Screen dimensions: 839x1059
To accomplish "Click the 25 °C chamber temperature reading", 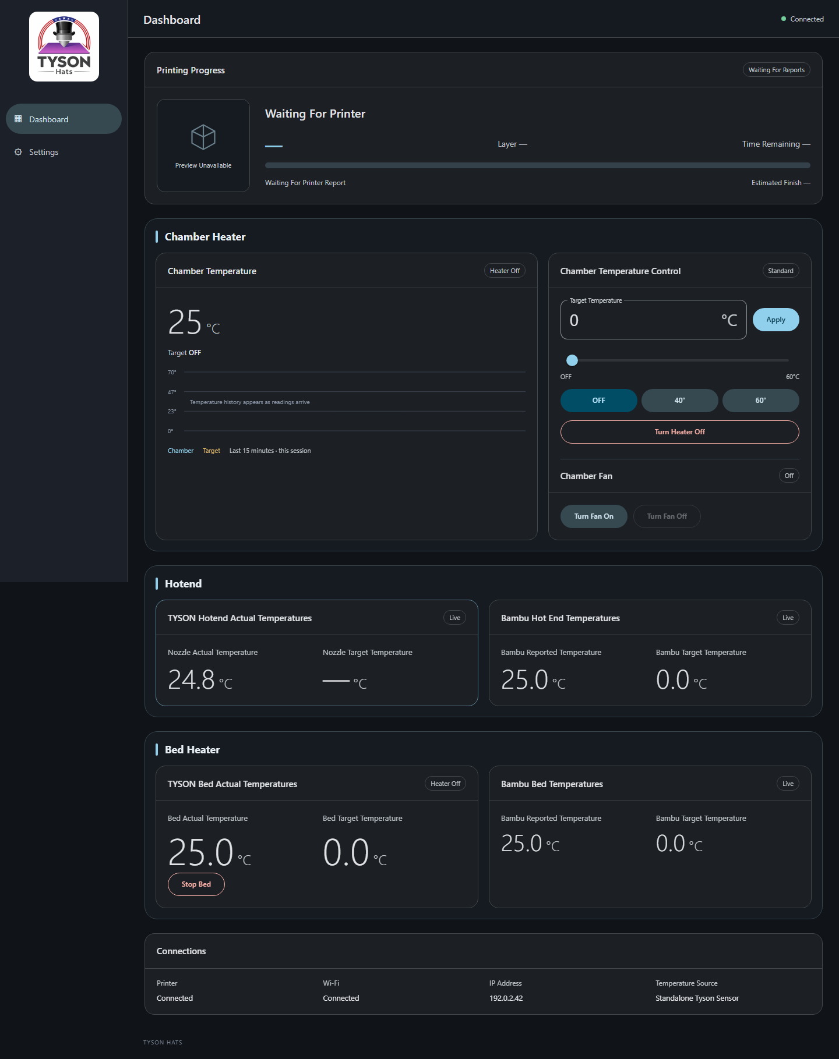I will pyautogui.click(x=193, y=322).
